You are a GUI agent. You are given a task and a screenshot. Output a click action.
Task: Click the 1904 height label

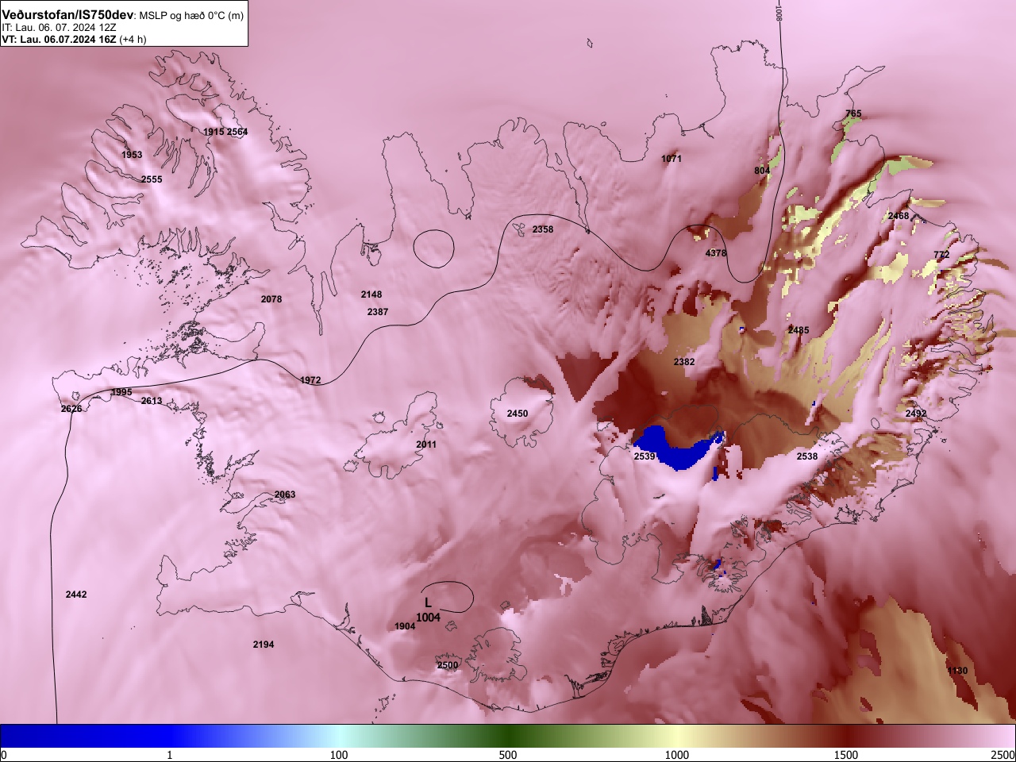405,626
